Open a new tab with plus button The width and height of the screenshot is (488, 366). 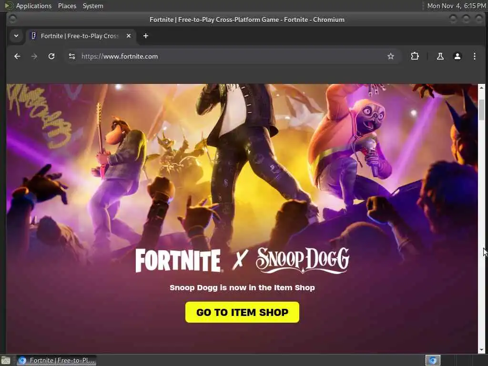click(146, 36)
